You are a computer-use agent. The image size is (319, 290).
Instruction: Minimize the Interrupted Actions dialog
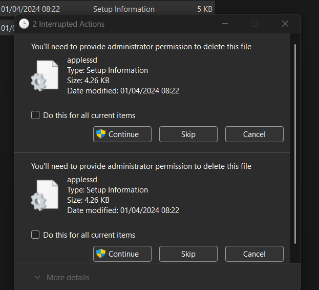coord(225,24)
